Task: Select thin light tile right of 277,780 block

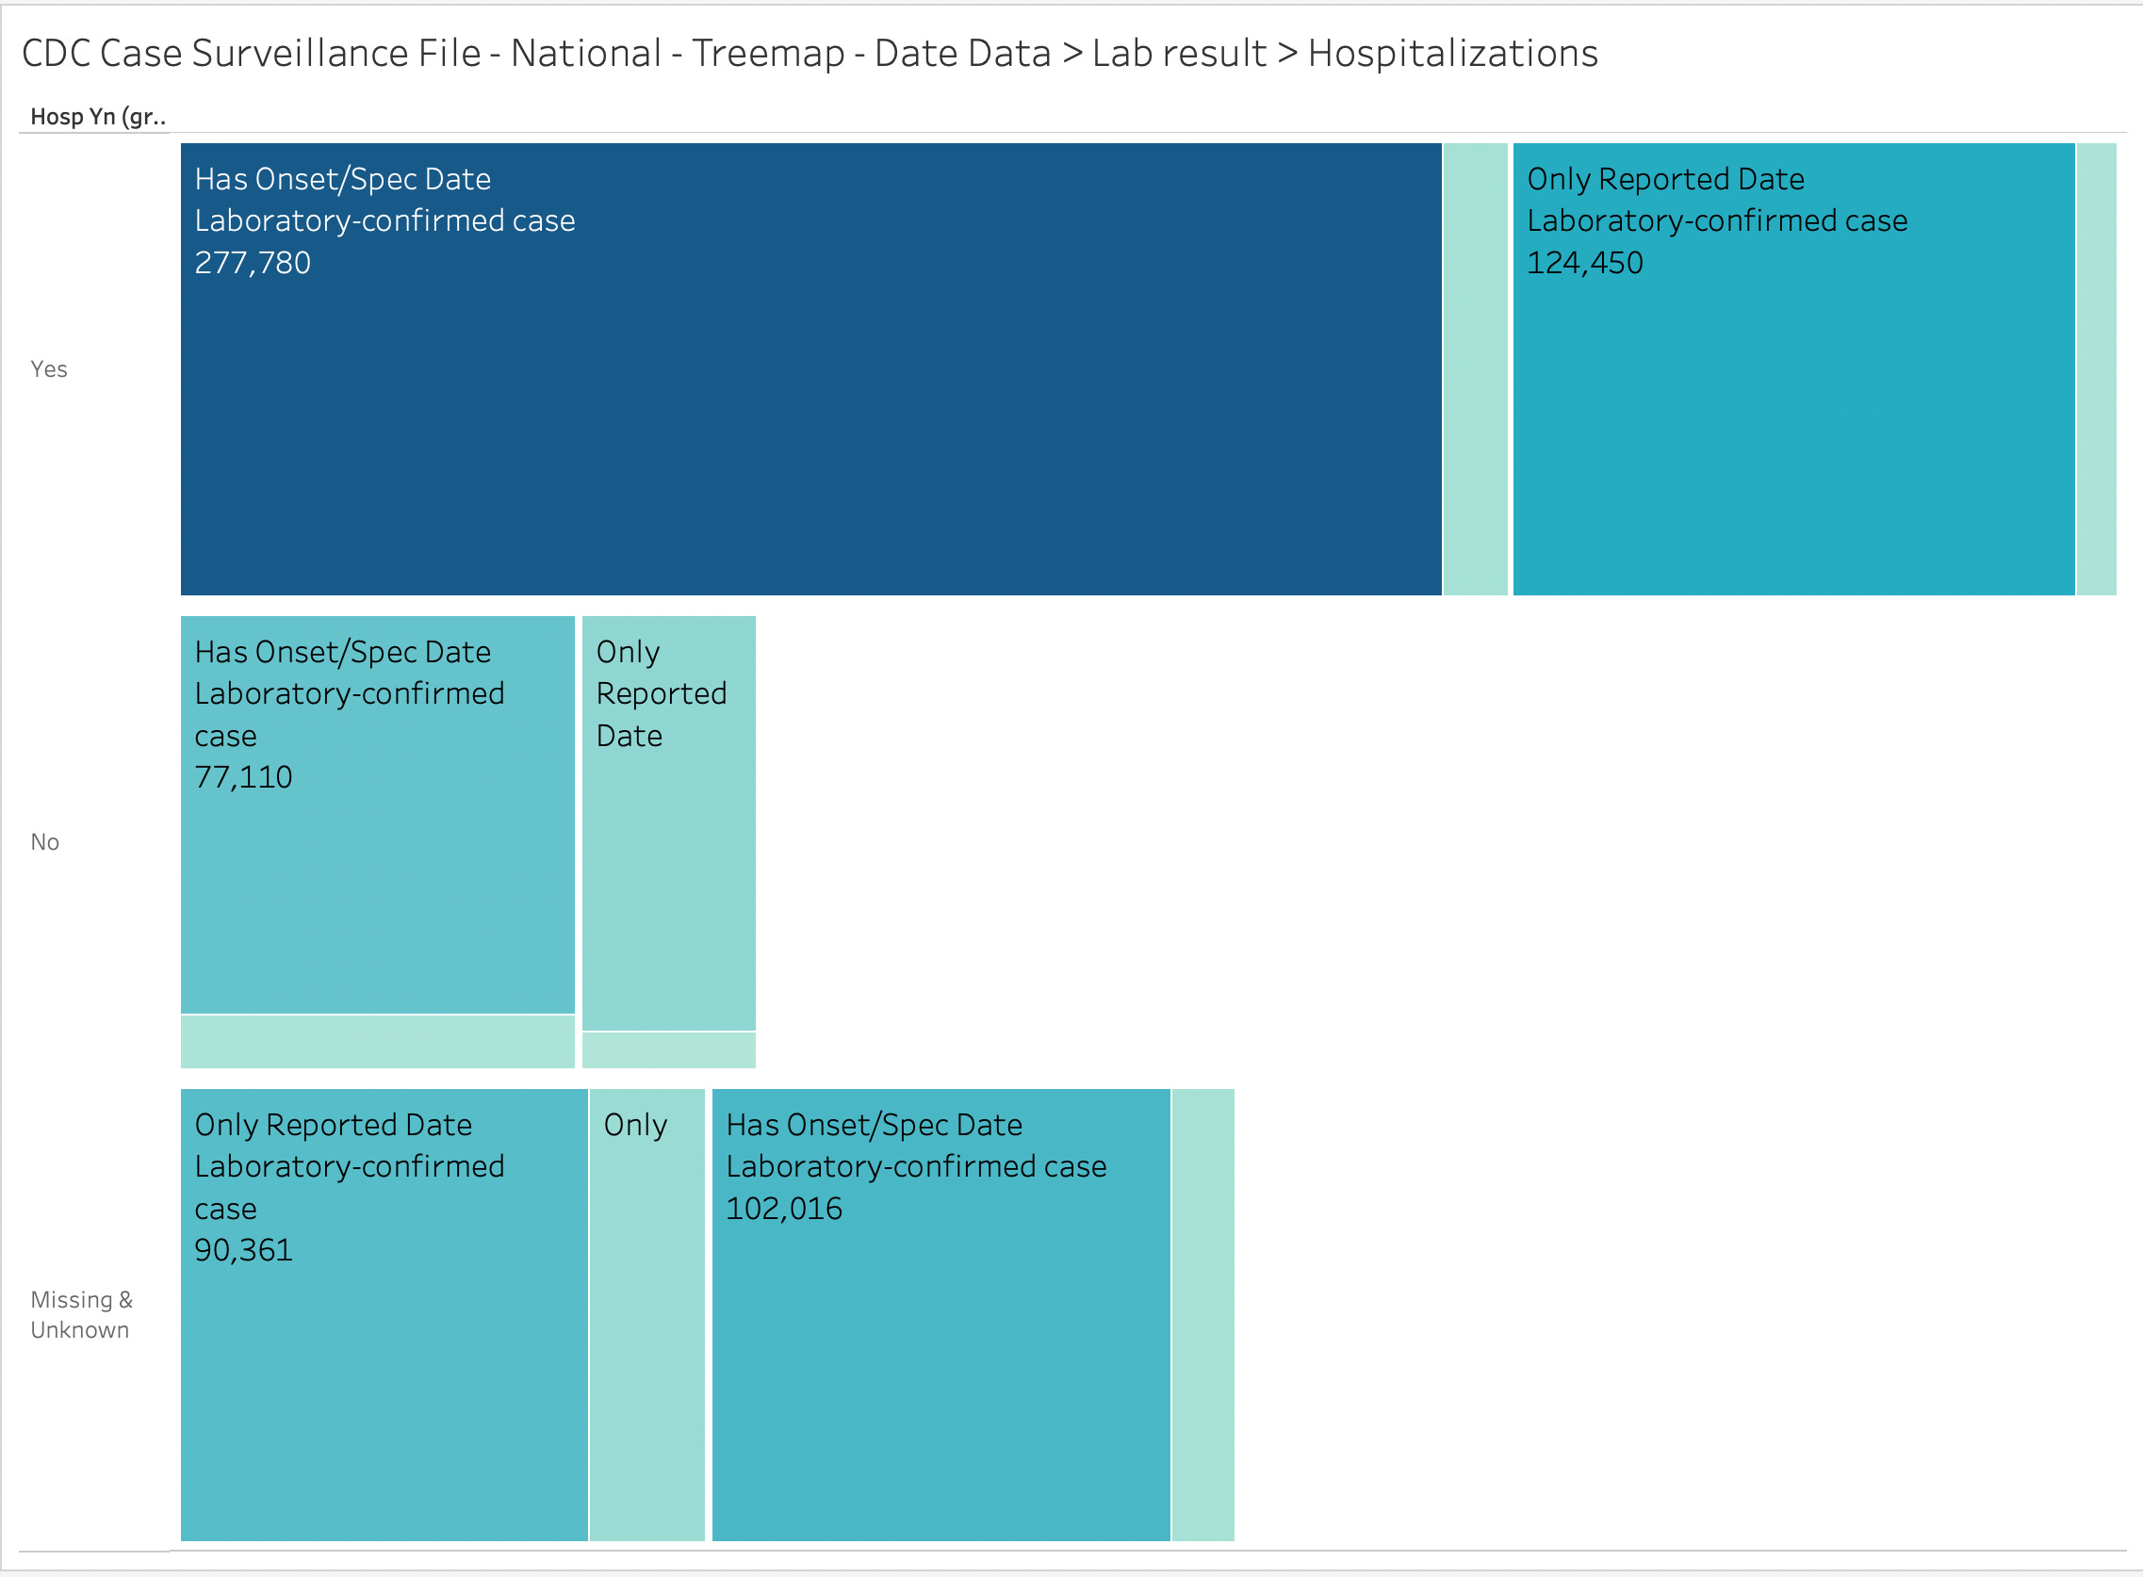Action: click(1476, 369)
